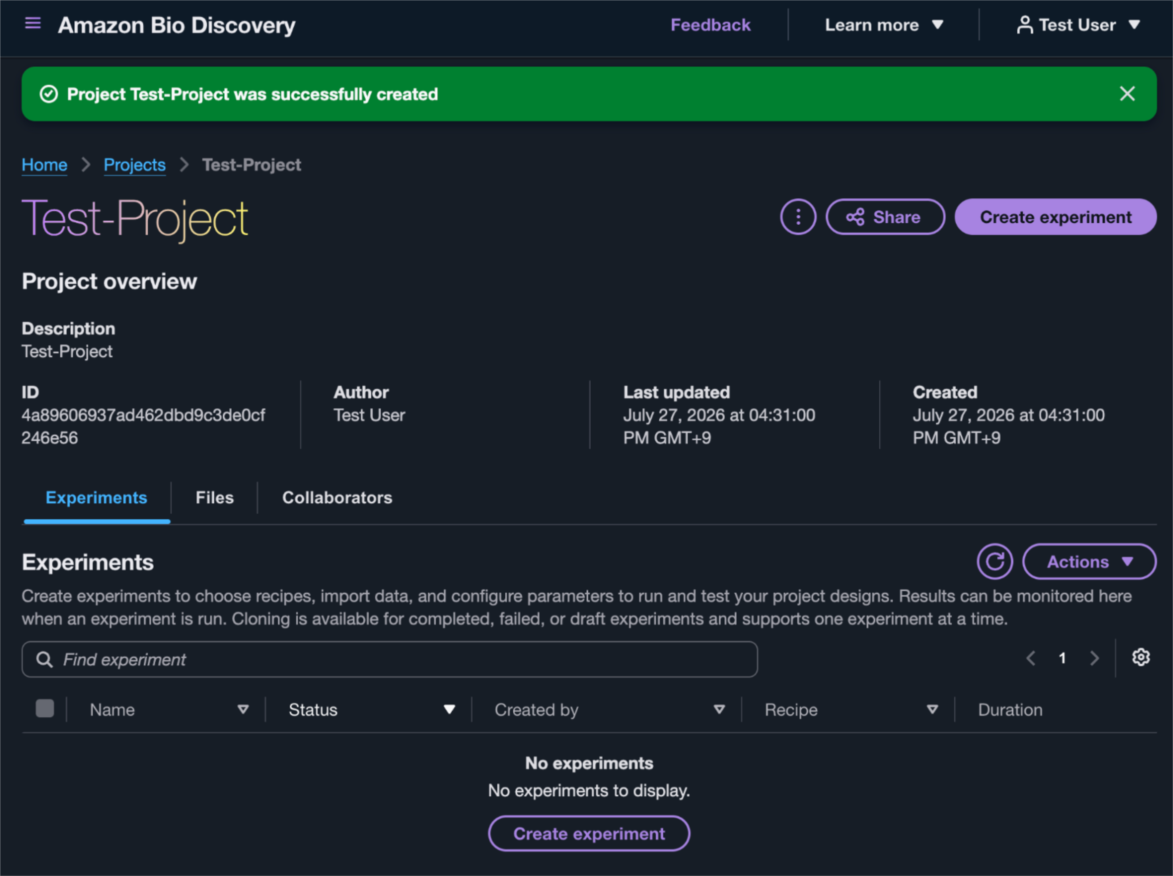This screenshot has width=1173, height=876.
Task: Go to Home breadcrumb link
Action: 45,165
